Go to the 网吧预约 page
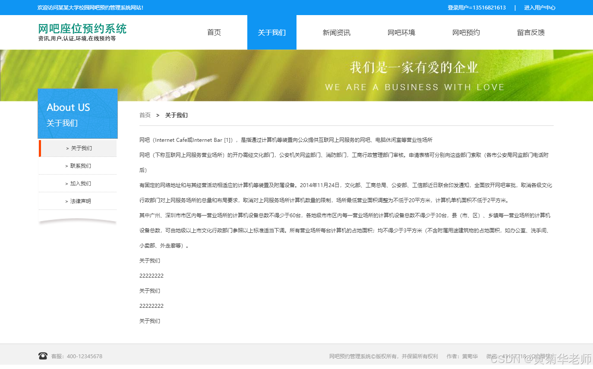 point(466,32)
